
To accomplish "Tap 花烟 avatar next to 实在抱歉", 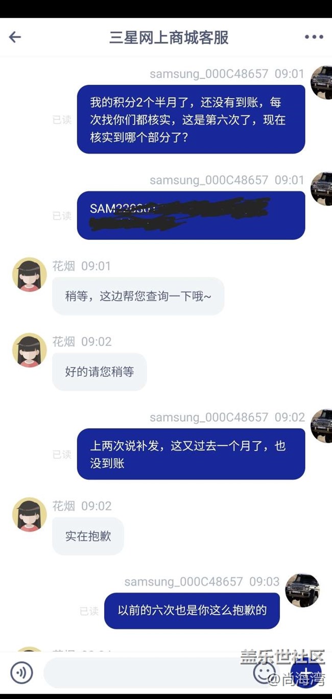I will (29, 515).
